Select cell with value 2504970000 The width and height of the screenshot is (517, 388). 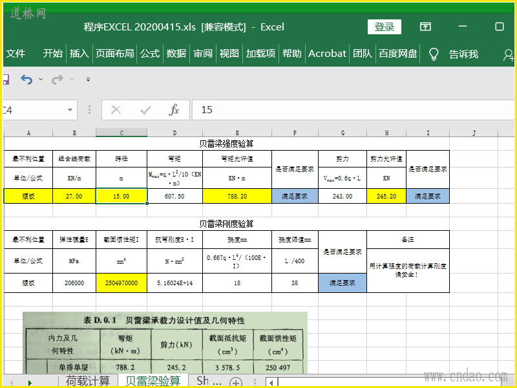(121, 283)
